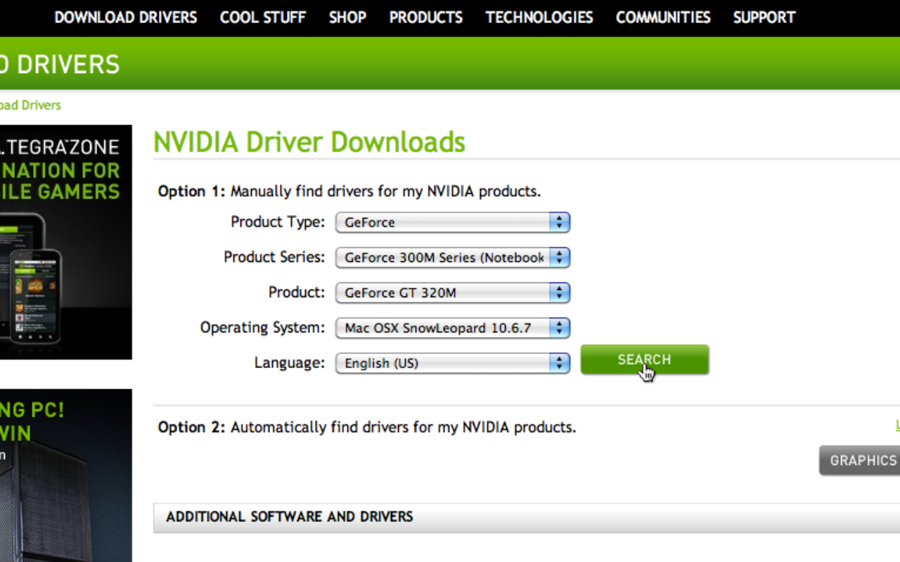
Task: Open the Download Drivers menu
Action: (126, 18)
